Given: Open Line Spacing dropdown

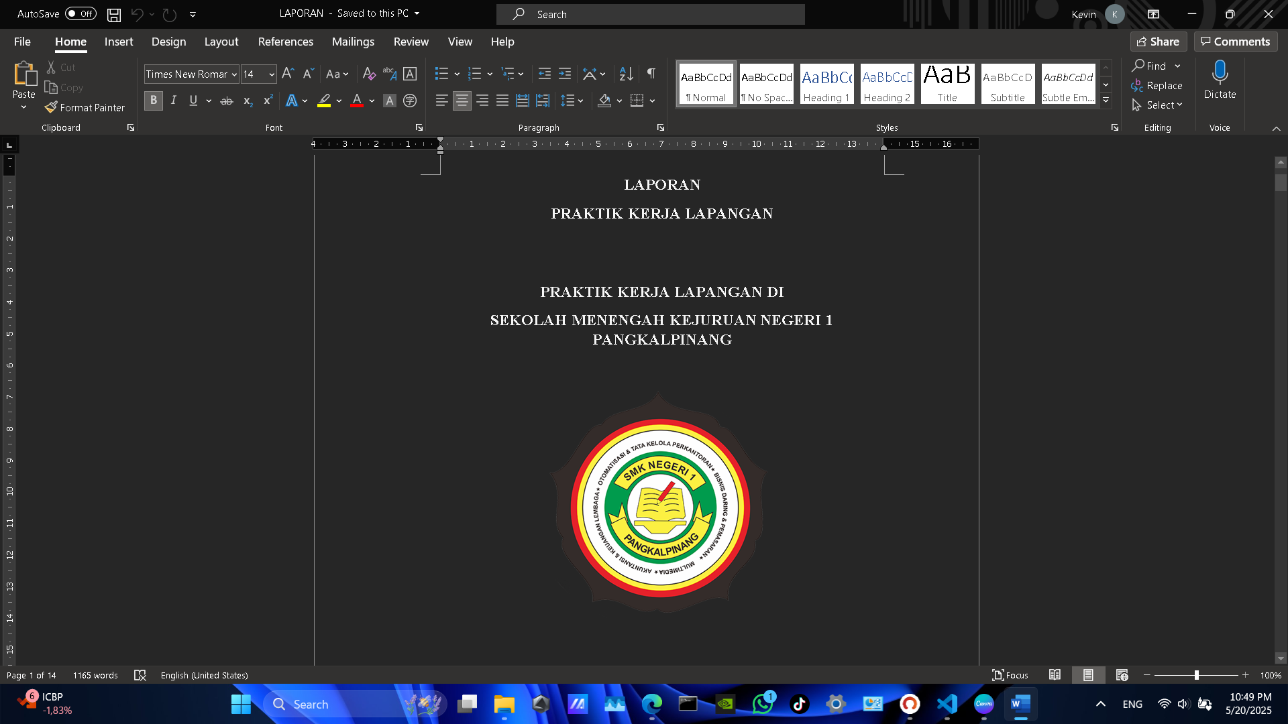Looking at the screenshot, I should click(x=572, y=101).
